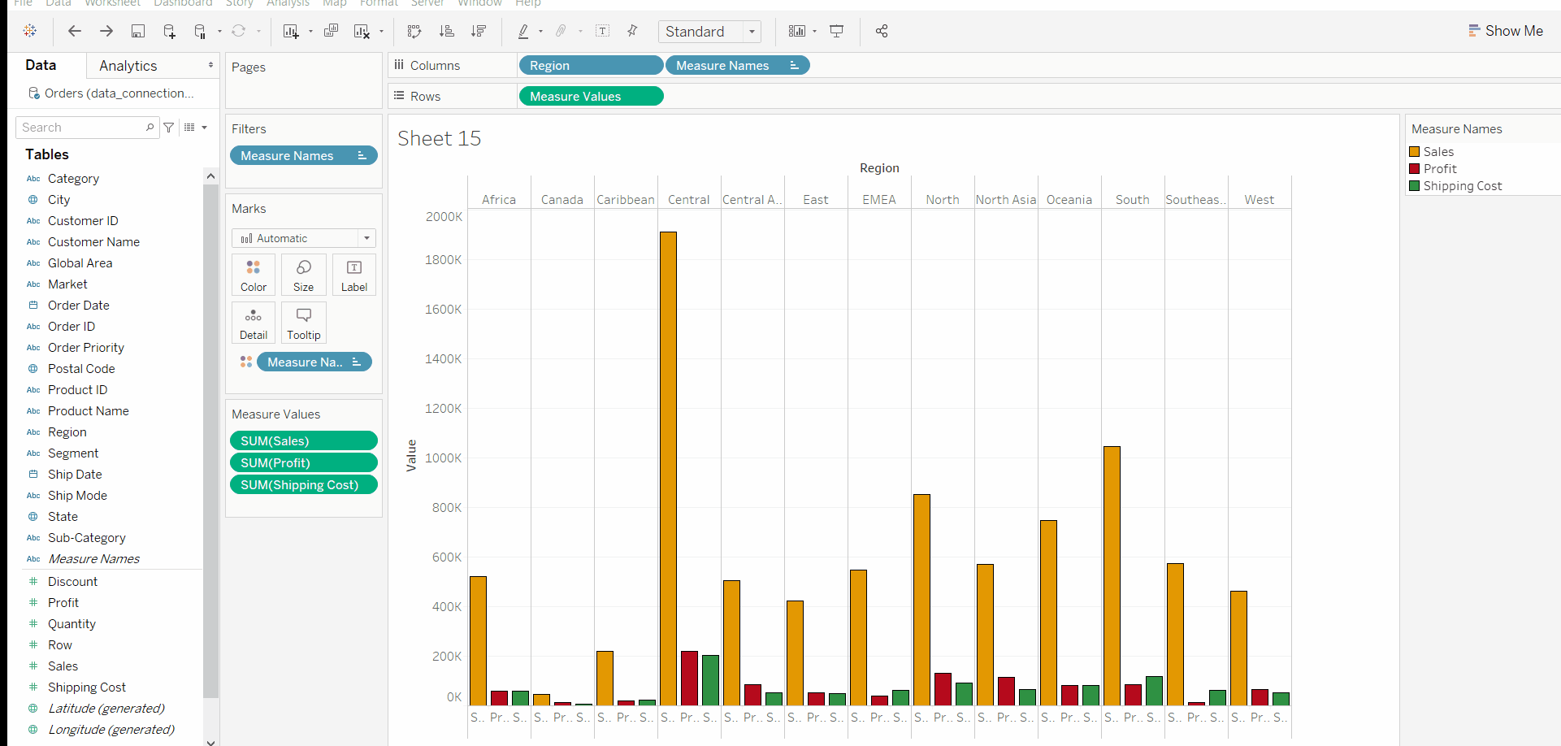Click the share workbook icon
Viewport: 1561px width, 746px height.
pyautogui.click(x=882, y=31)
